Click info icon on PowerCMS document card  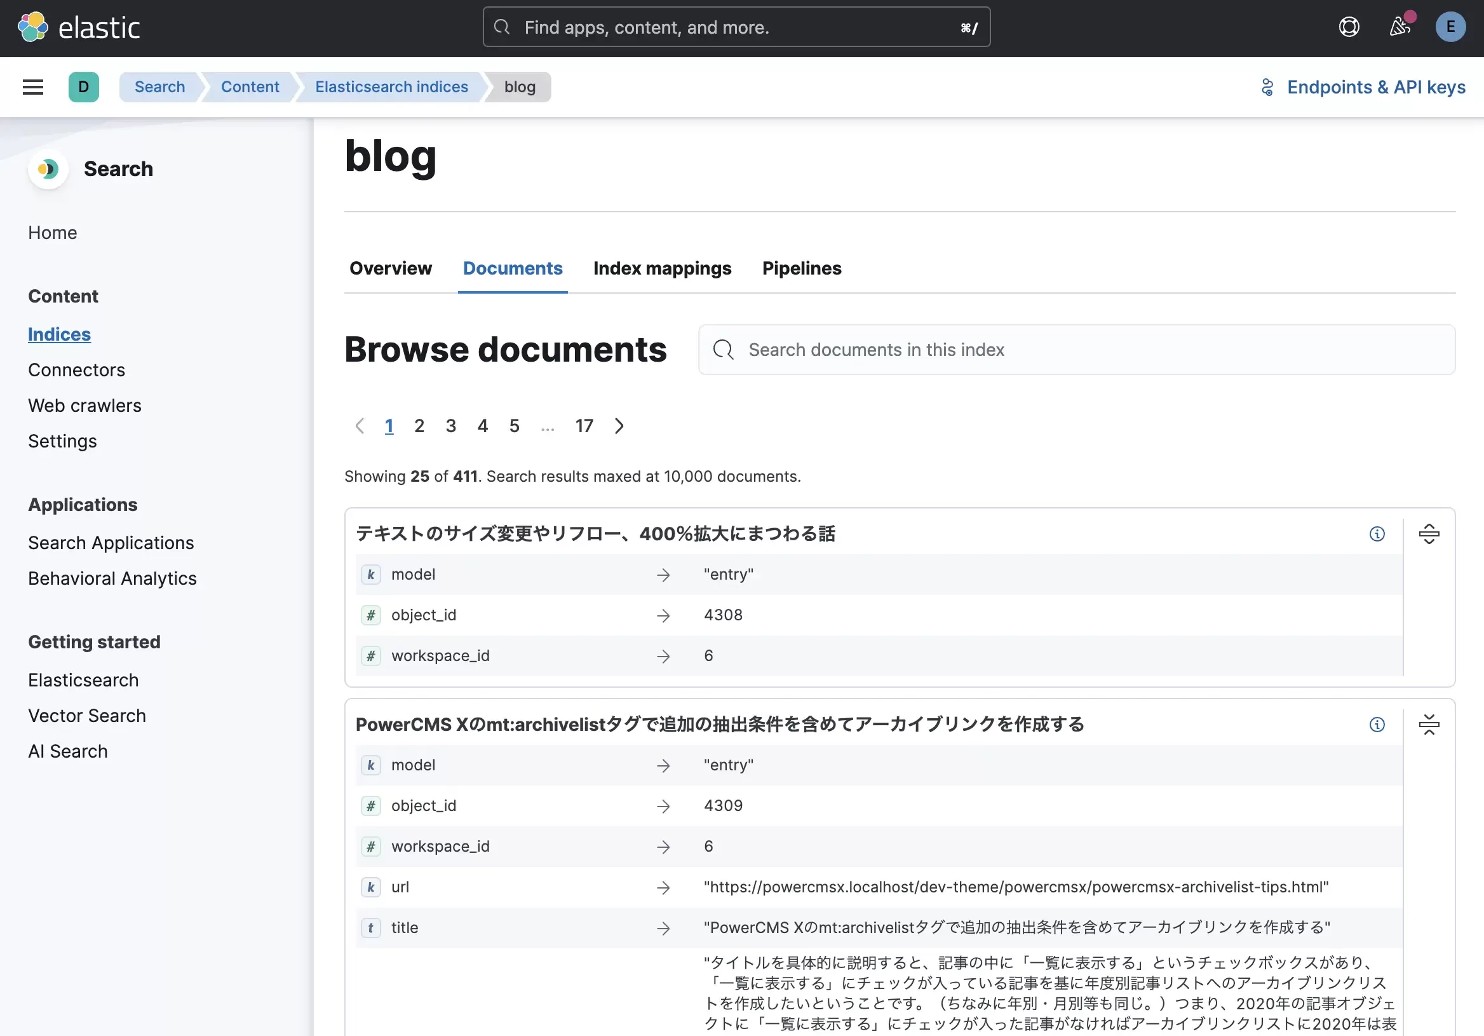pos(1377,725)
